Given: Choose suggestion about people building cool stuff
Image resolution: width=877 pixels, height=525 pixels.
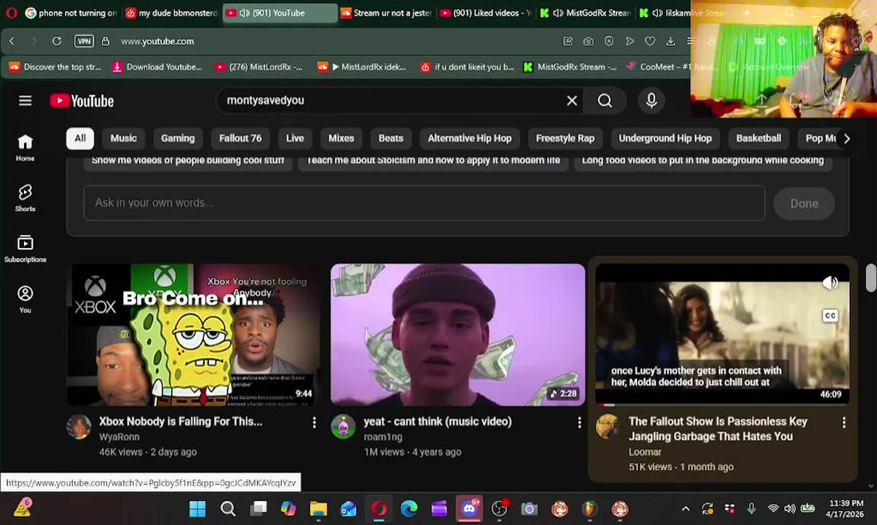Looking at the screenshot, I should 188,160.
